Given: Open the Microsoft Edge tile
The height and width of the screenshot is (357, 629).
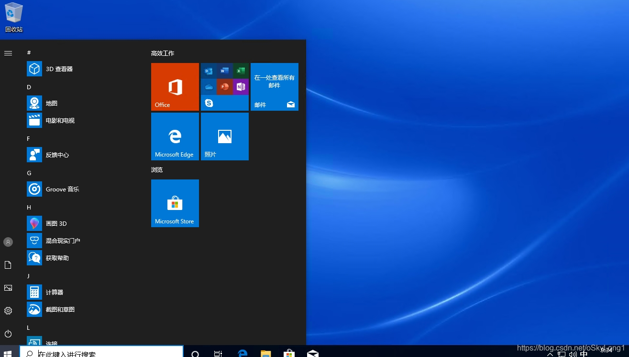Looking at the screenshot, I should coord(175,136).
